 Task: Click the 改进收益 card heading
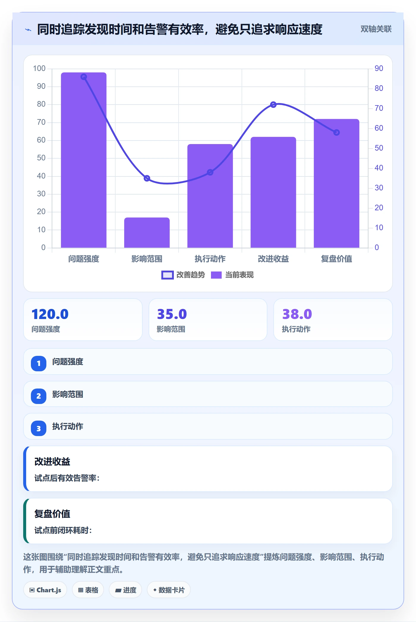pyautogui.click(x=52, y=462)
